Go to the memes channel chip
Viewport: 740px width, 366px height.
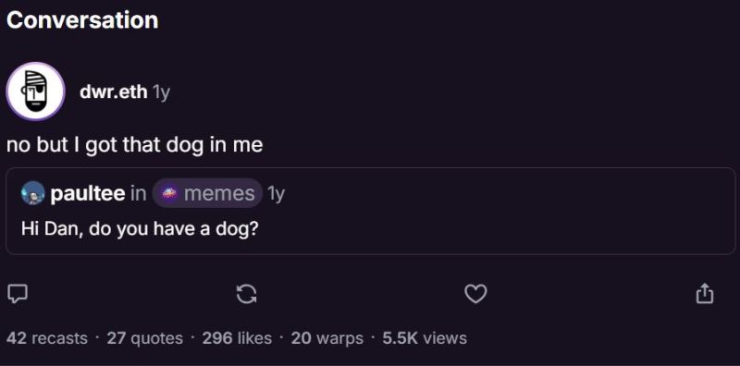(x=207, y=193)
